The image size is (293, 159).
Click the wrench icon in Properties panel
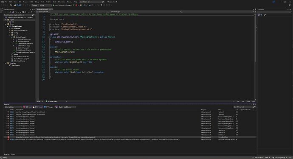(265, 15)
